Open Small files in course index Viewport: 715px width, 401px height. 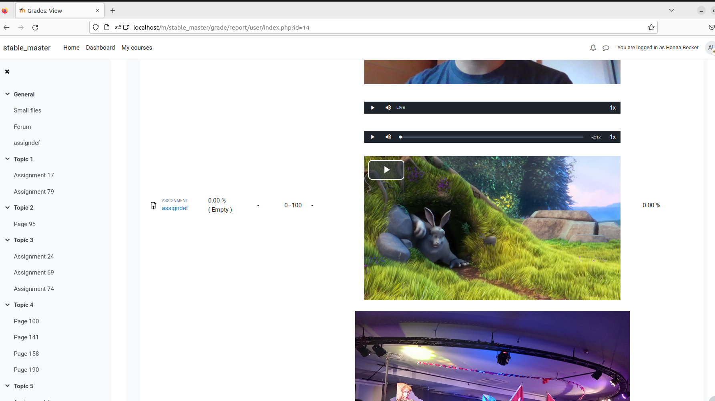28,110
